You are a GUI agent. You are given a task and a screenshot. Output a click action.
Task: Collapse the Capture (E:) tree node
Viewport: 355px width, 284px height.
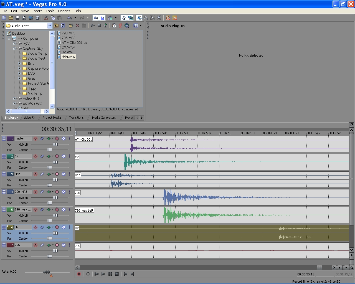pos(14,49)
